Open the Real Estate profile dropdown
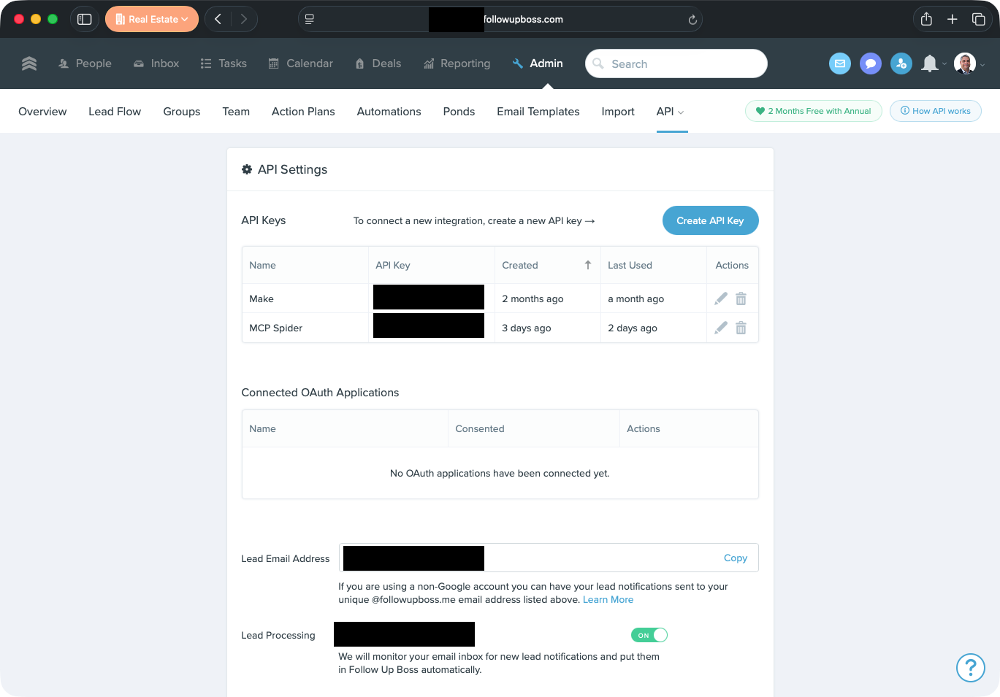Viewport: 1000px width, 697px height. coord(152,19)
